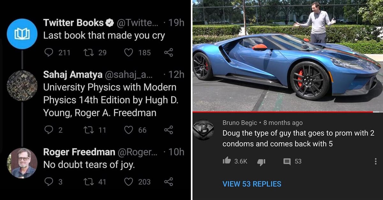The image size is (383, 200).
Task: Share Roger Freedman's tweet
Action: pos(168,182)
